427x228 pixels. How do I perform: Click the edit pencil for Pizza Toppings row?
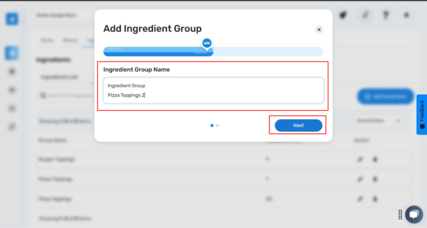[360, 199]
